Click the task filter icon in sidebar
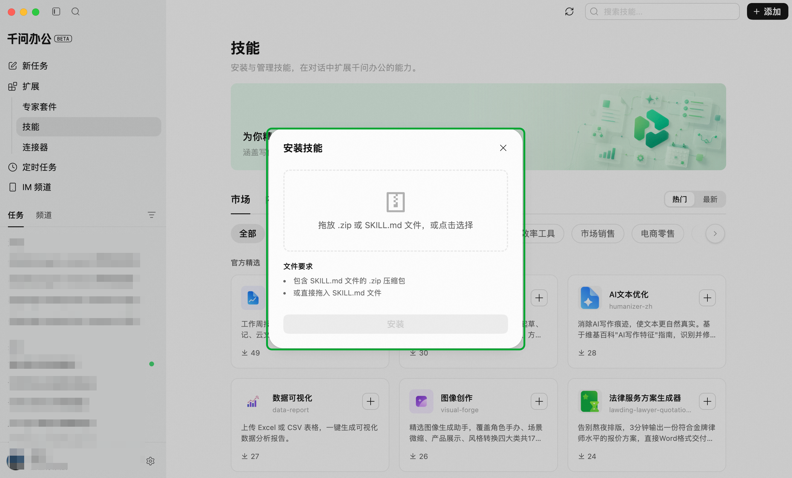 pos(151,215)
